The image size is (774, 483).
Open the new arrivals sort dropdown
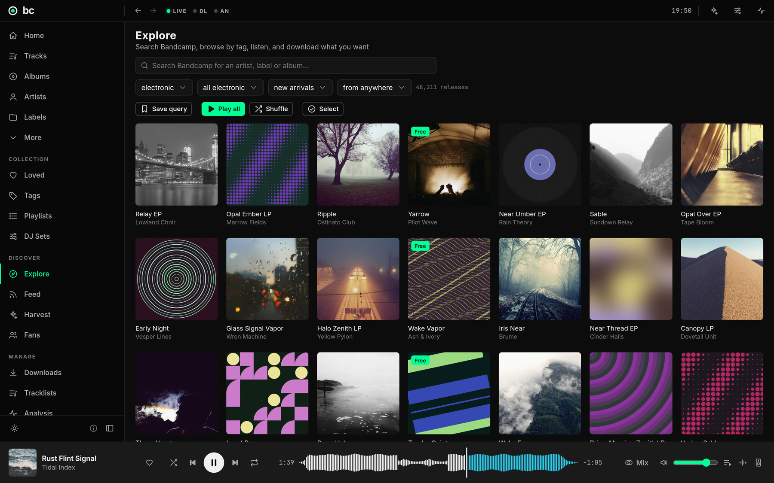point(300,87)
